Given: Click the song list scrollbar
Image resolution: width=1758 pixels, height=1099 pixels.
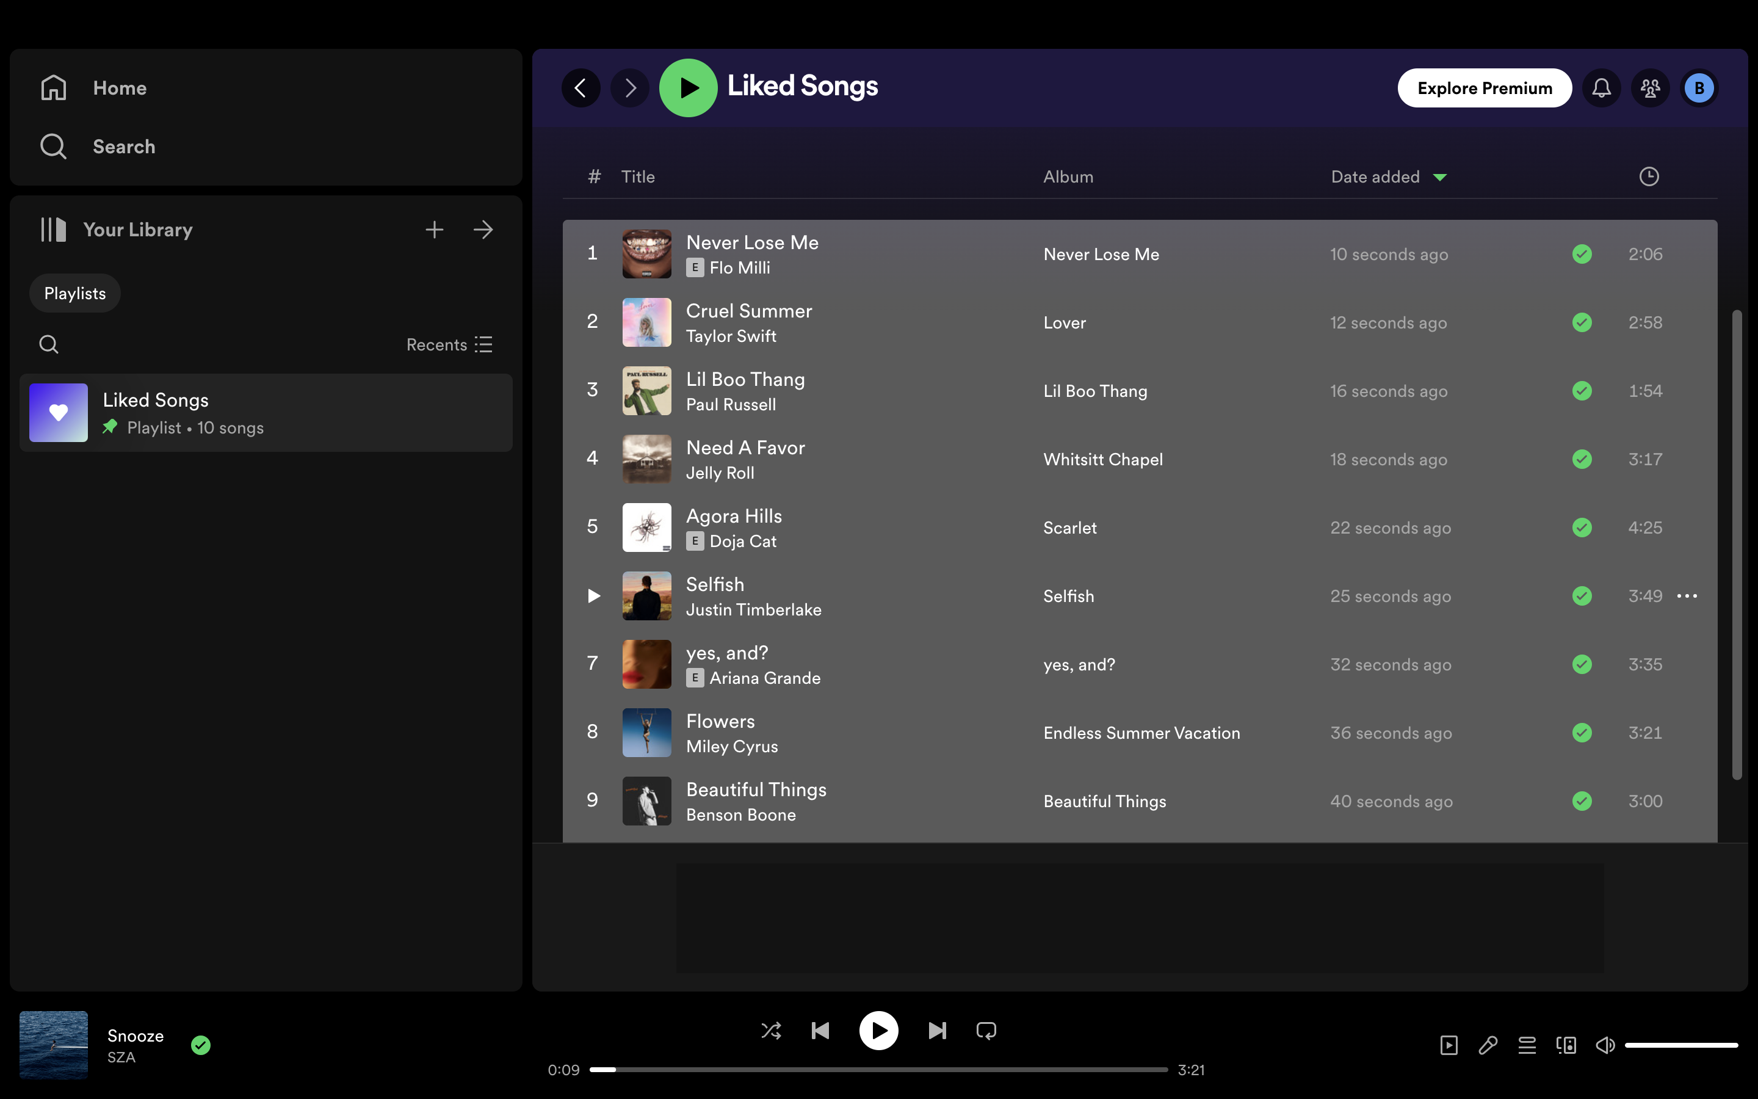Looking at the screenshot, I should pos(1736,545).
